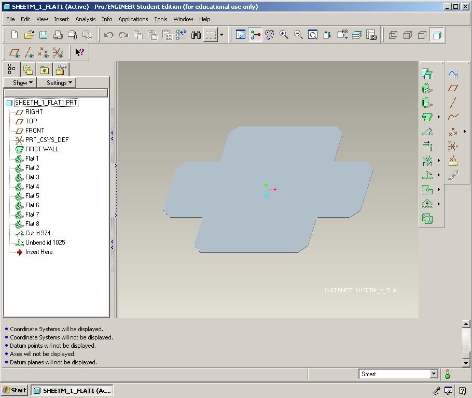Open the context-sensitive Help pointer tool
The height and width of the screenshot is (398, 472).
[79, 52]
